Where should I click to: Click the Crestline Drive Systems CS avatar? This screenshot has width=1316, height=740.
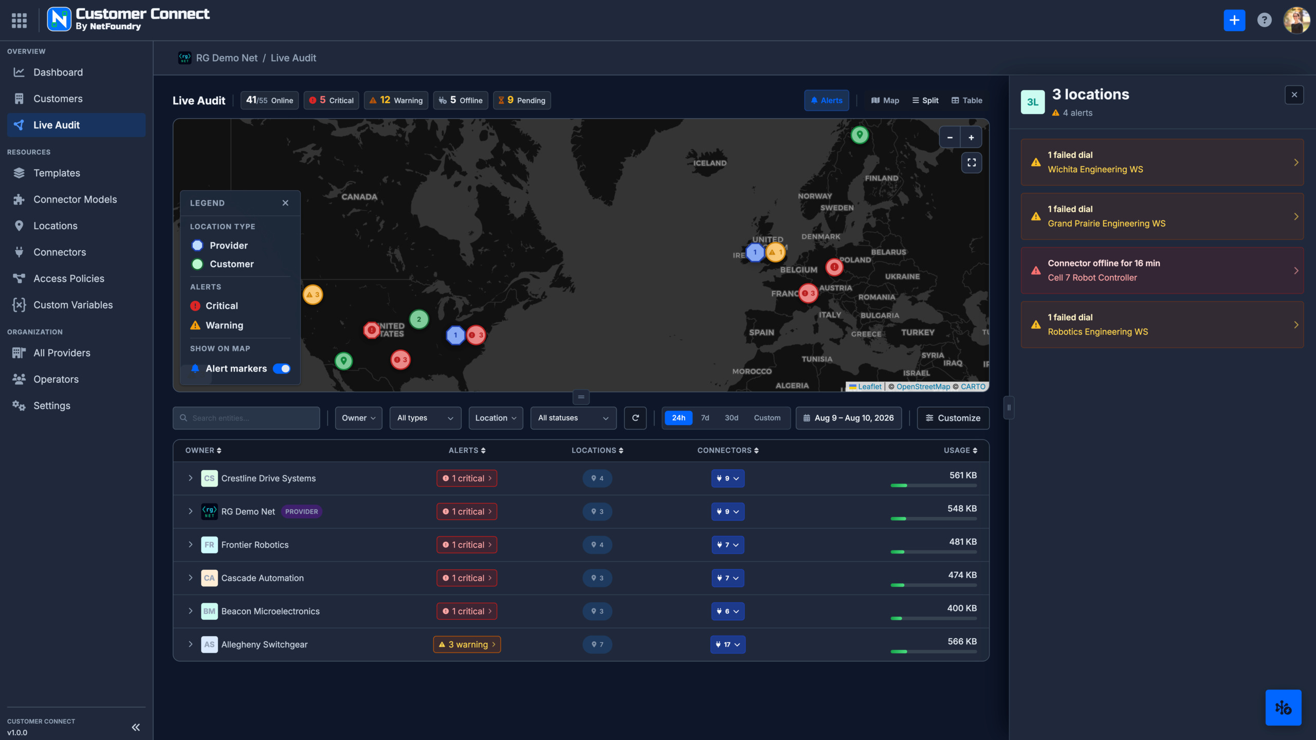point(209,478)
